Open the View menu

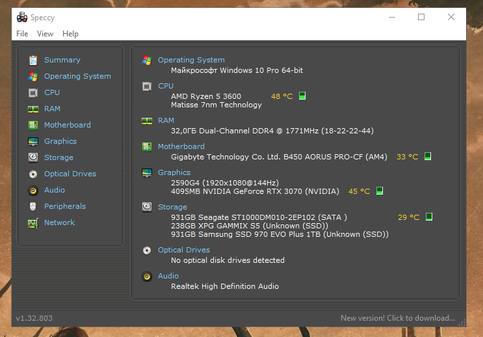point(45,34)
